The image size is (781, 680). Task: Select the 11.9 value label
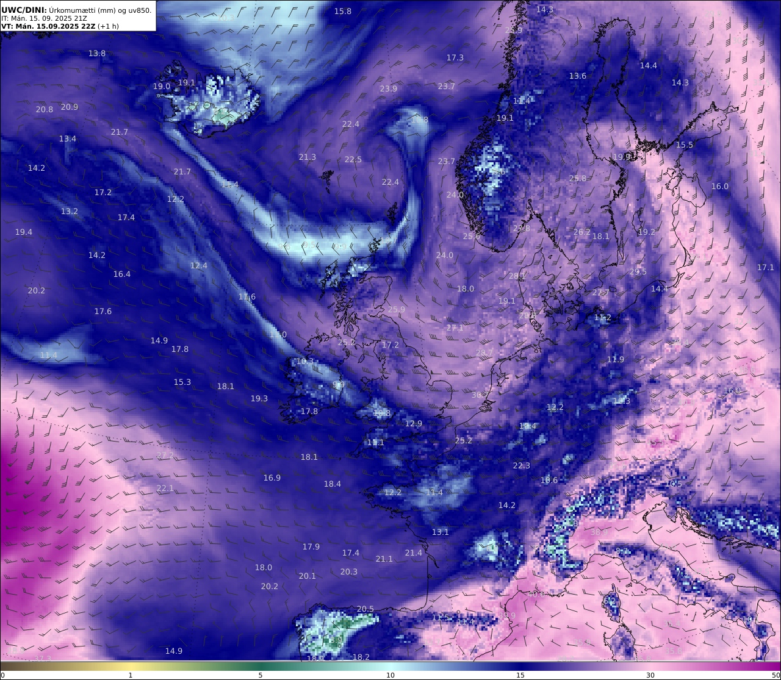(x=616, y=359)
